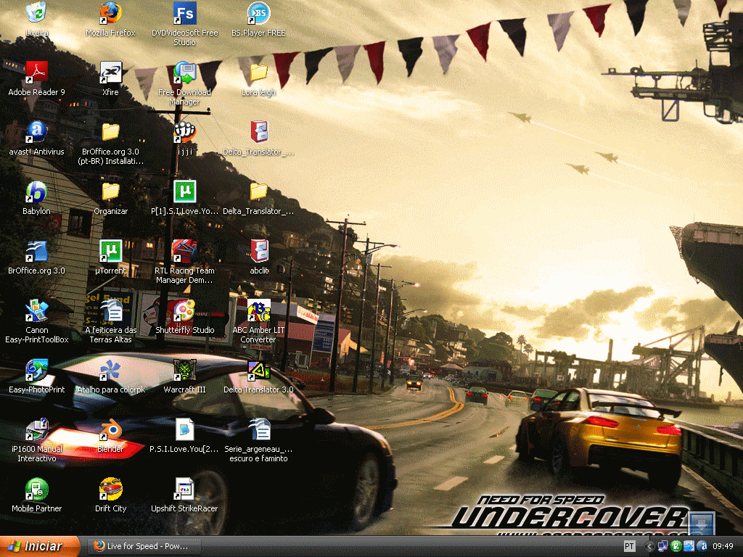Launch avast! Antivirus desktop shortcut

tap(36, 132)
